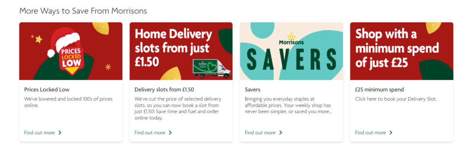Screen dimensions: 467x148
Task: Click the Shop with a minimum spend banner
Action: 401,51
